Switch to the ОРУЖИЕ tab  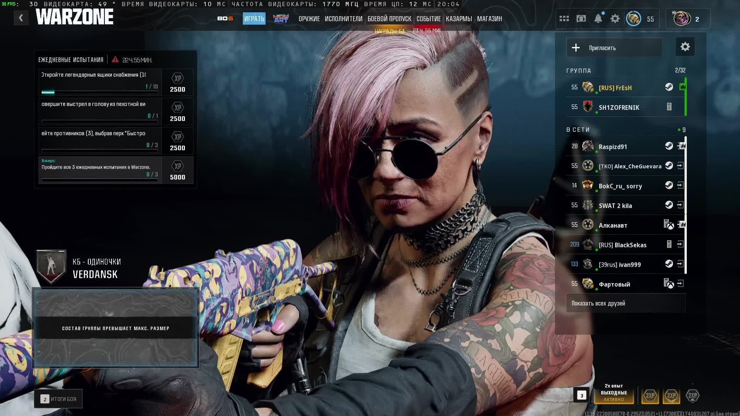coord(309,18)
